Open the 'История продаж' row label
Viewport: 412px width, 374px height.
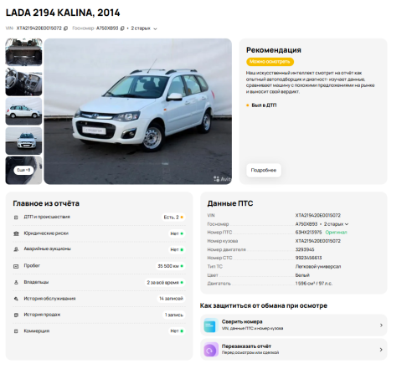point(42,315)
